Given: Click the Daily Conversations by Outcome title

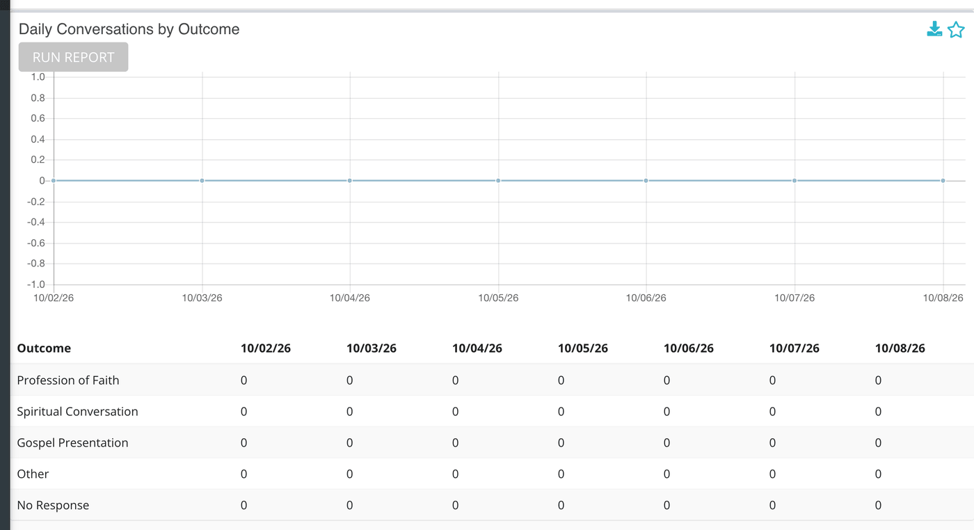Looking at the screenshot, I should (129, 29).
